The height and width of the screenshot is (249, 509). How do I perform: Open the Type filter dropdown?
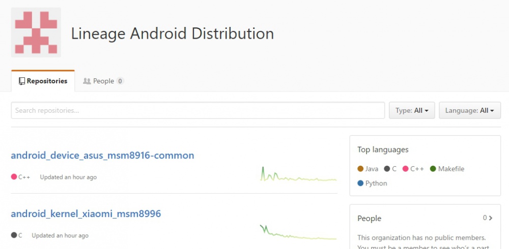click(x=411, y=110)
